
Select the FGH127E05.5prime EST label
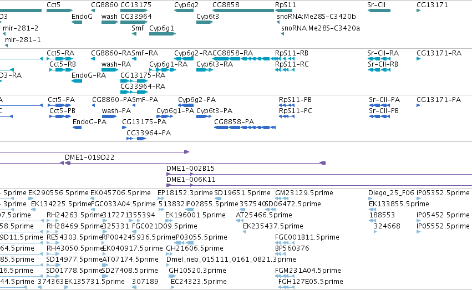point(311,282)
